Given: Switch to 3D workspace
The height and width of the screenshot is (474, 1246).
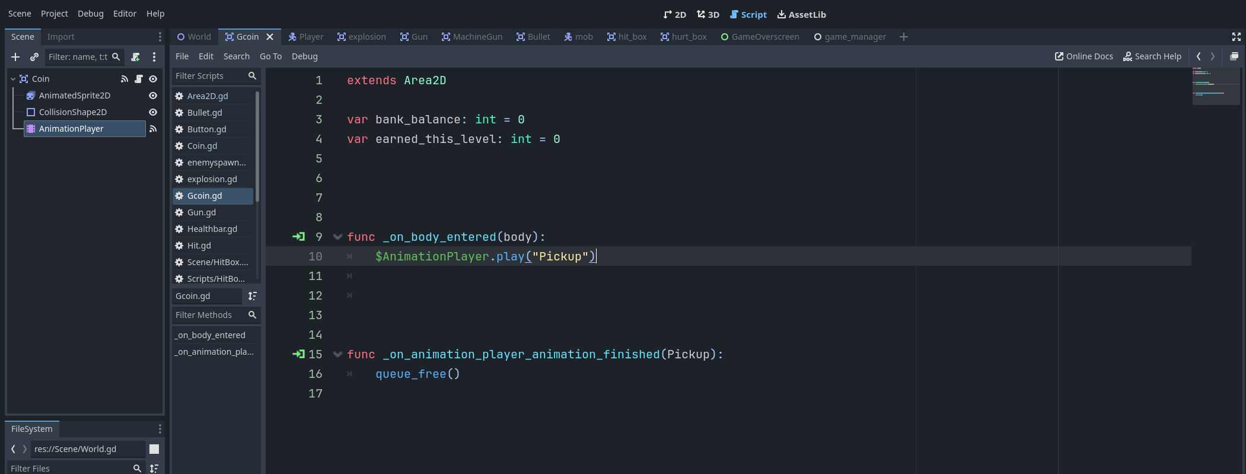Looking at the screenshot, I should point(708,14).
